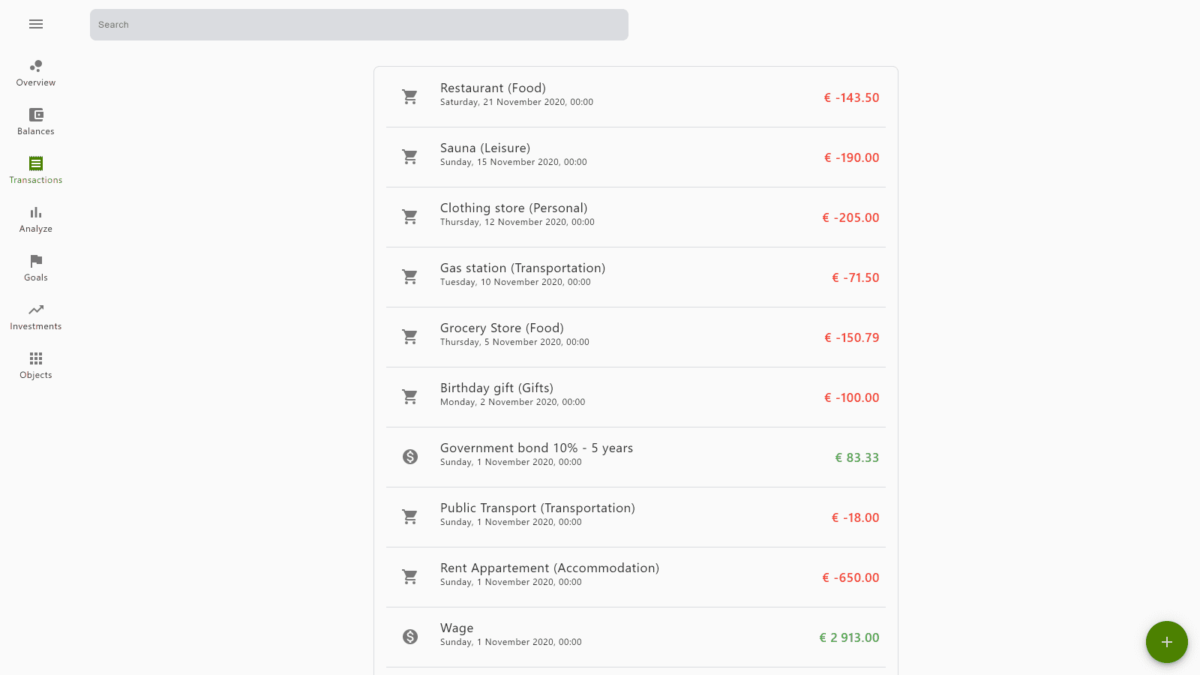The image size is (1200, 675).
Task: Open the Analyze section
Action: click(x=36, y=220)
